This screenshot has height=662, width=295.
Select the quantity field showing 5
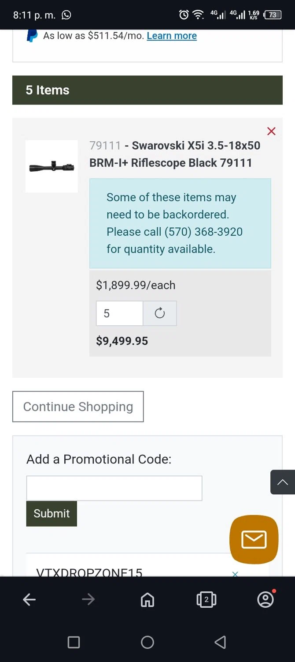[x=119, y=313]
